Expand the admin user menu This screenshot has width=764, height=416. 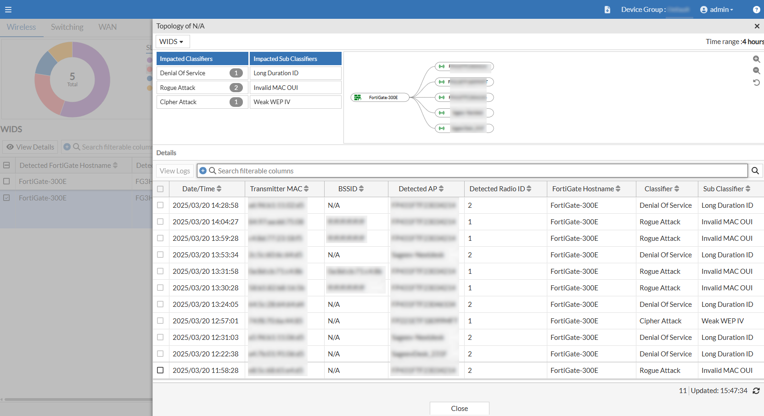point(717,10)
